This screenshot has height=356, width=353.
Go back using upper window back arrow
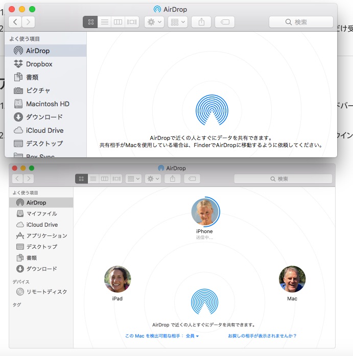(16, 22)
